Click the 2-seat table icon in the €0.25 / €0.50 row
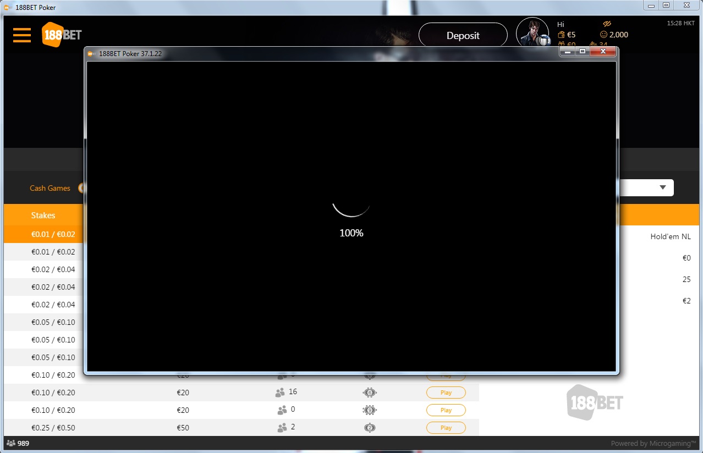703x453 pixels. click(x=370, y=428)
